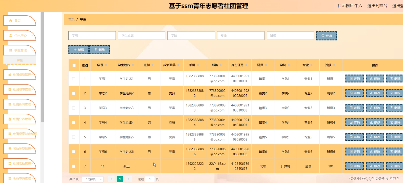Expand the 社团成员管理 menu

click(x=19, y=75)
